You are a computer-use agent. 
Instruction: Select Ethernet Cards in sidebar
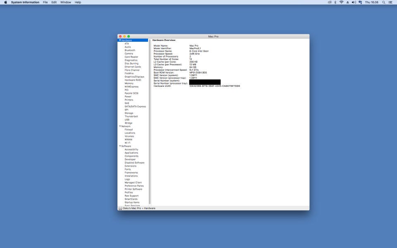coord(133,67)
